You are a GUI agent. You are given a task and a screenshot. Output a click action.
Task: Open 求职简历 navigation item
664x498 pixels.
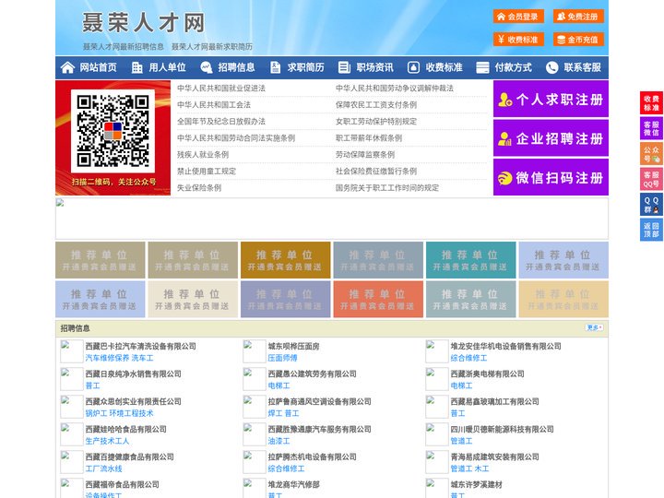(306, 67)
